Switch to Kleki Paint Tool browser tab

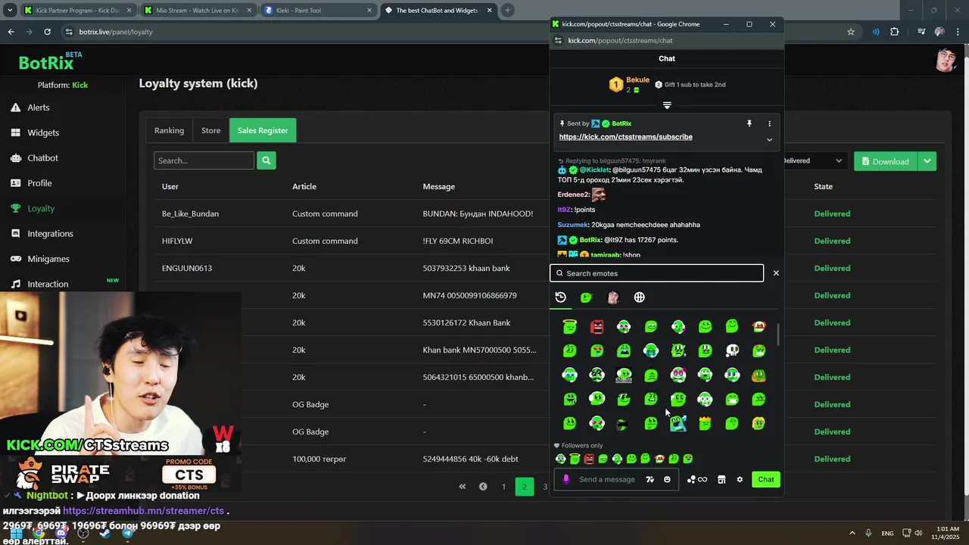(318, 11)
